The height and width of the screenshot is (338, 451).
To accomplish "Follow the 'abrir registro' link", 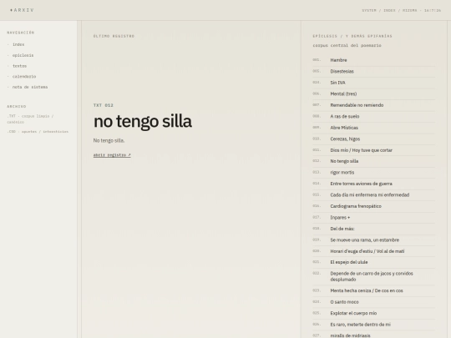I will 112,155.
